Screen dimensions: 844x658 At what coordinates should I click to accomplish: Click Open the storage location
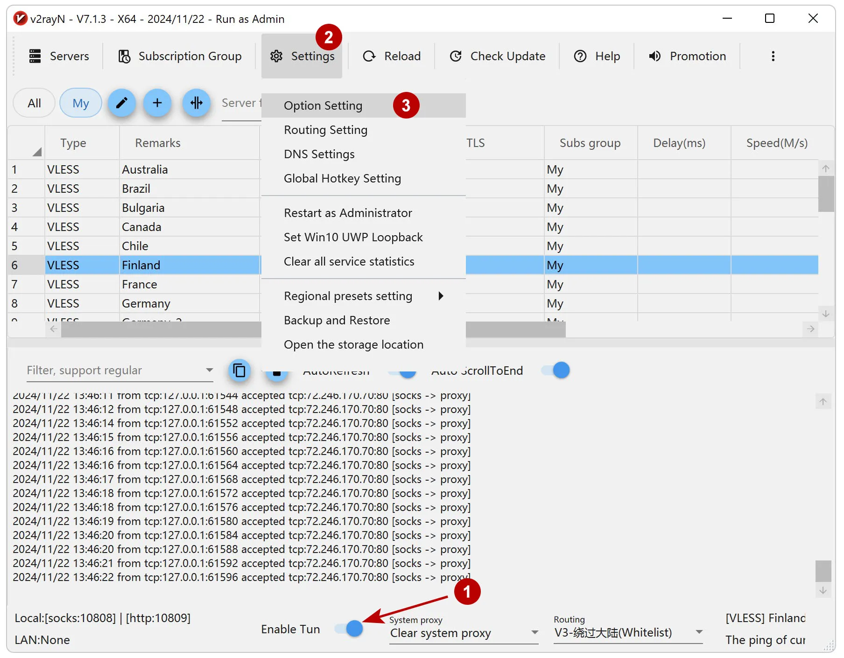click(x=364, y=344)
